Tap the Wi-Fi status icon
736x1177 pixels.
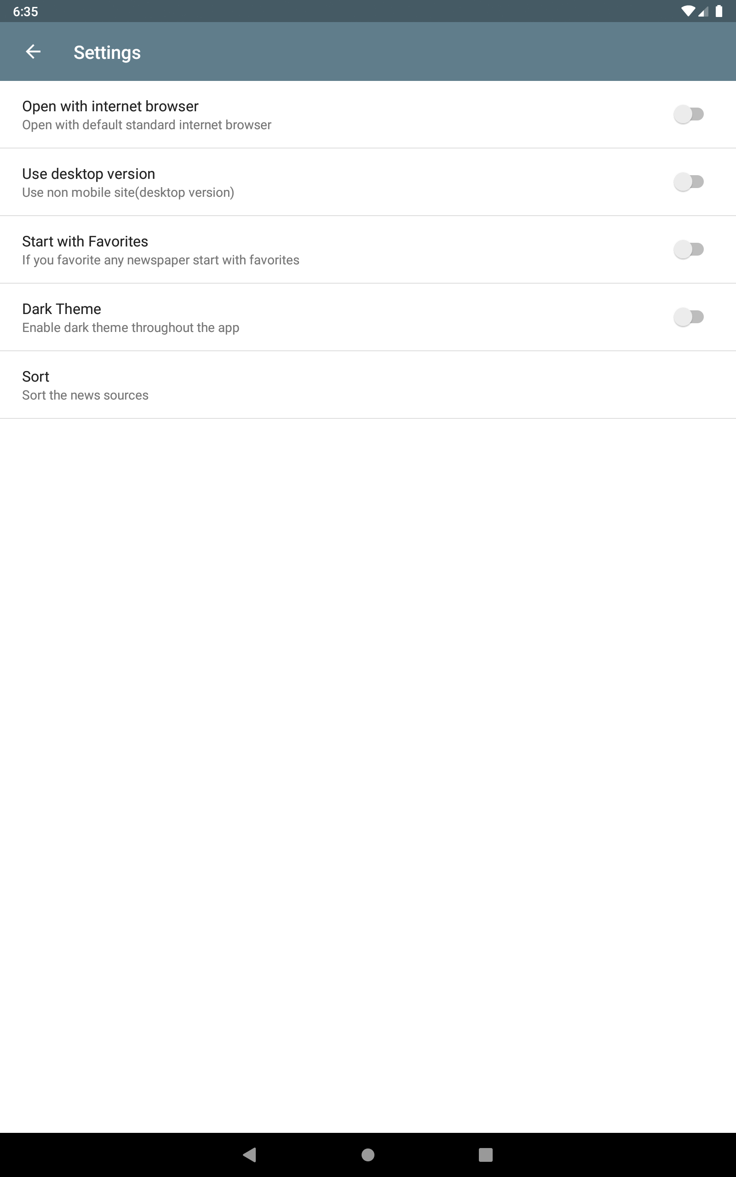[x=687, y=11]
